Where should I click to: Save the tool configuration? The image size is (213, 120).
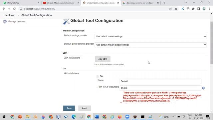69,108
